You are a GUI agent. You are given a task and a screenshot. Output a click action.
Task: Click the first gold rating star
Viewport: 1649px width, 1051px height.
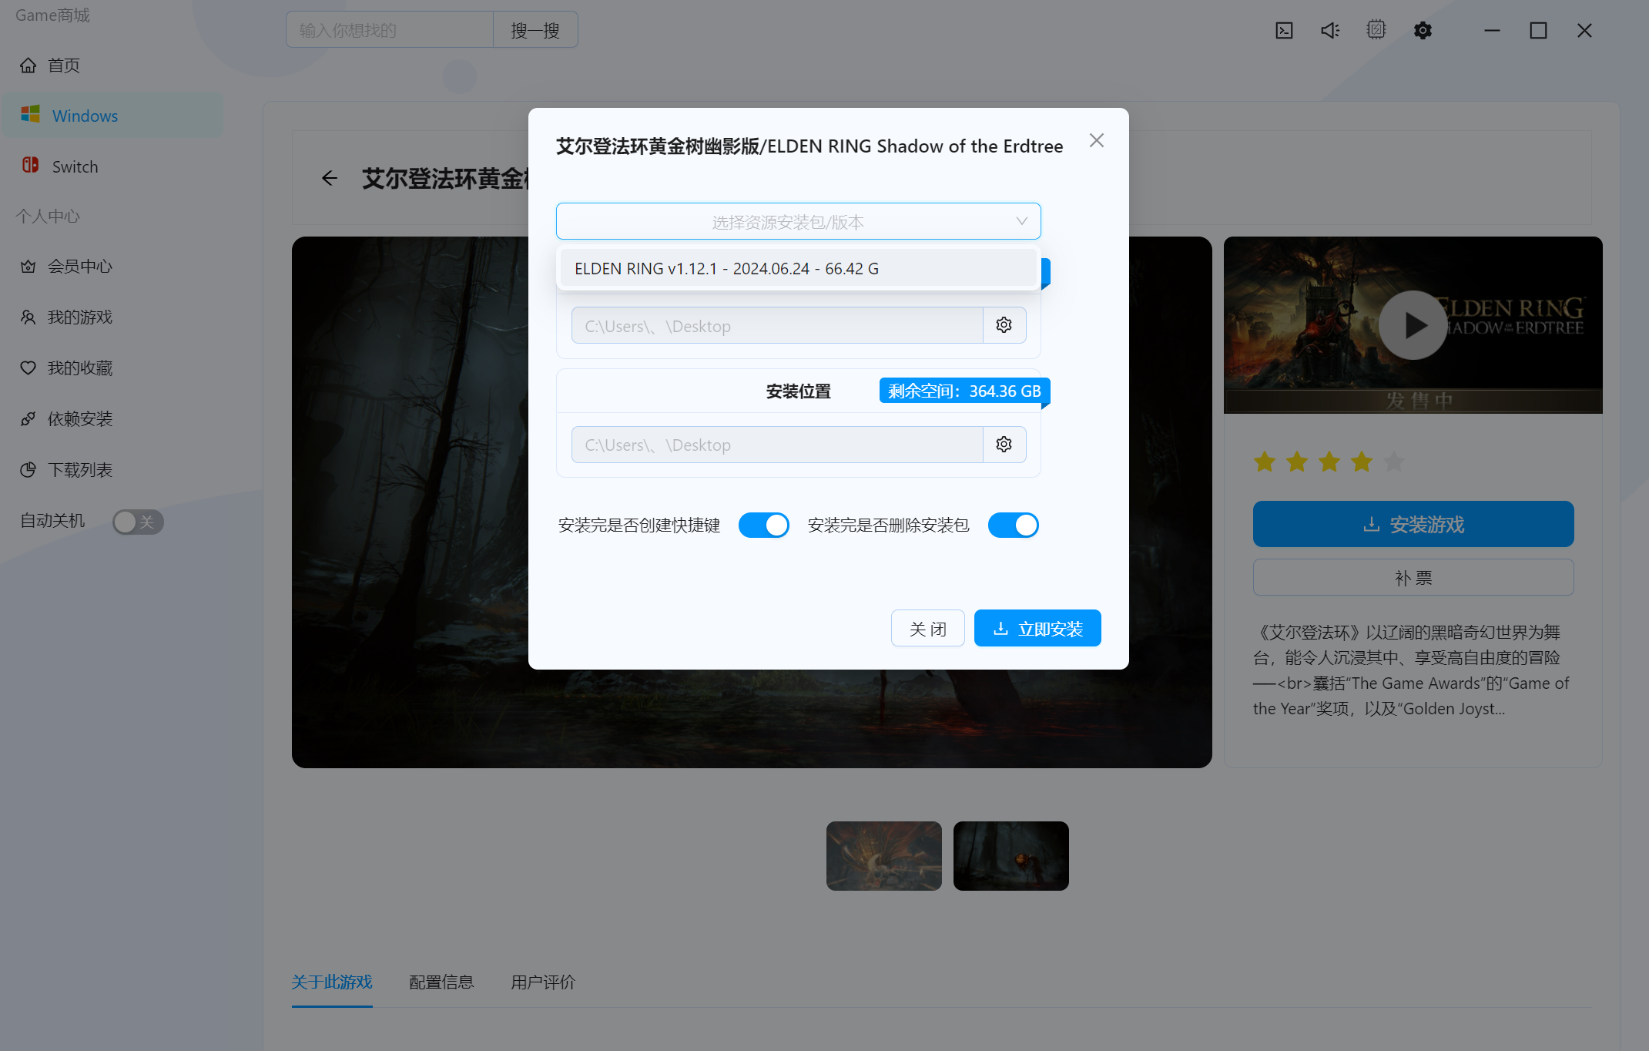[1265, 462]
